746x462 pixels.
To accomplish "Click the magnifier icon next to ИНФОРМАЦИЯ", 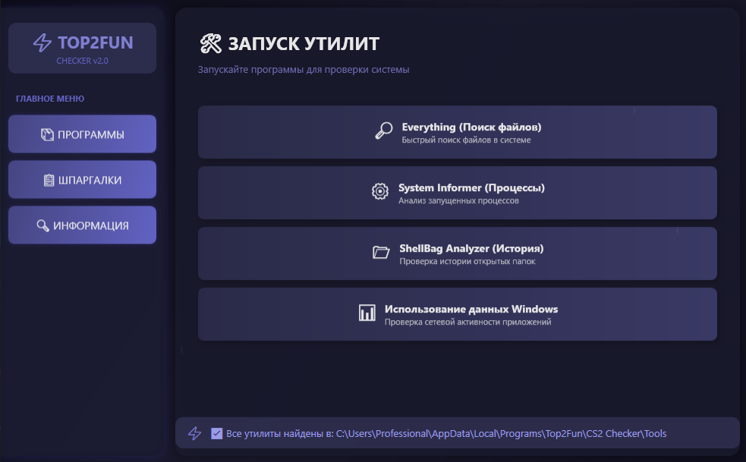I will point(42,226).
